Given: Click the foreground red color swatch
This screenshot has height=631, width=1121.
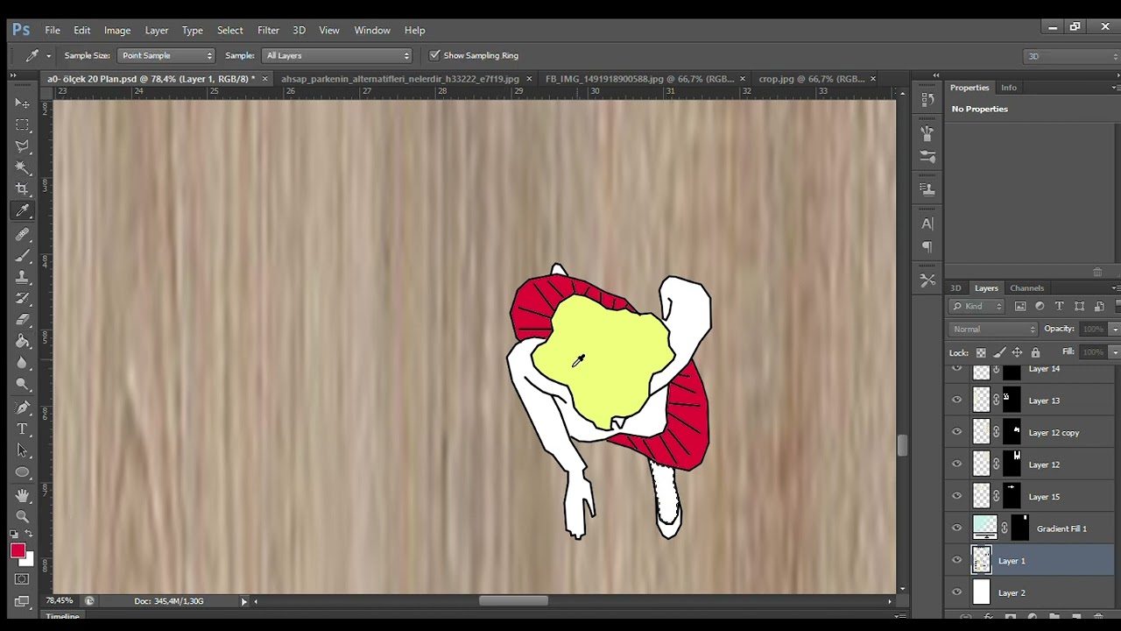Looking at the screenshot, I should tap(18, 550).
